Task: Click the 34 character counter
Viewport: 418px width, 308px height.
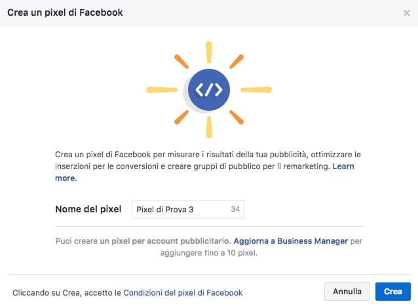Action: tap(235, 209)
